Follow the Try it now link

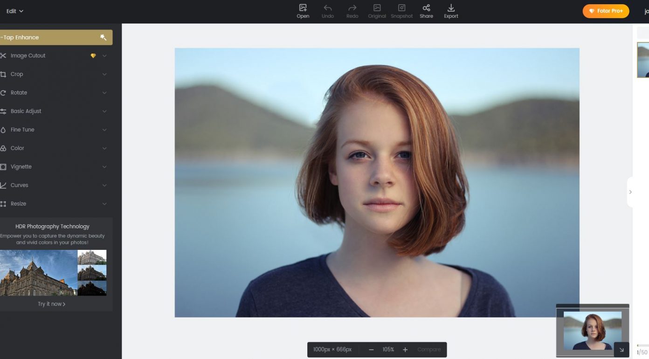52,304
